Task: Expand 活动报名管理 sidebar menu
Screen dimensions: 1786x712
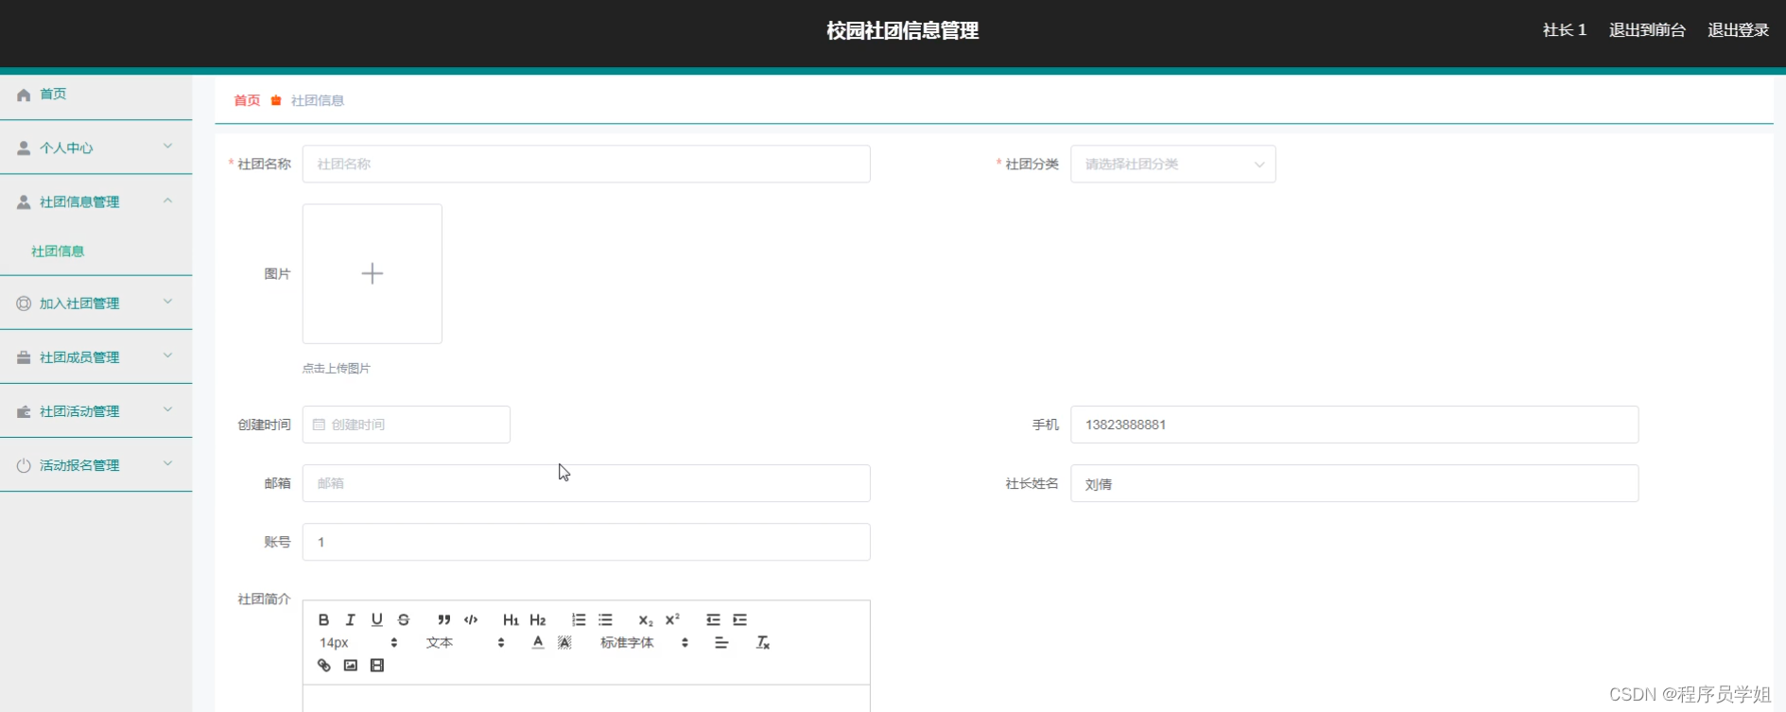Action: (x=95, y=464)
